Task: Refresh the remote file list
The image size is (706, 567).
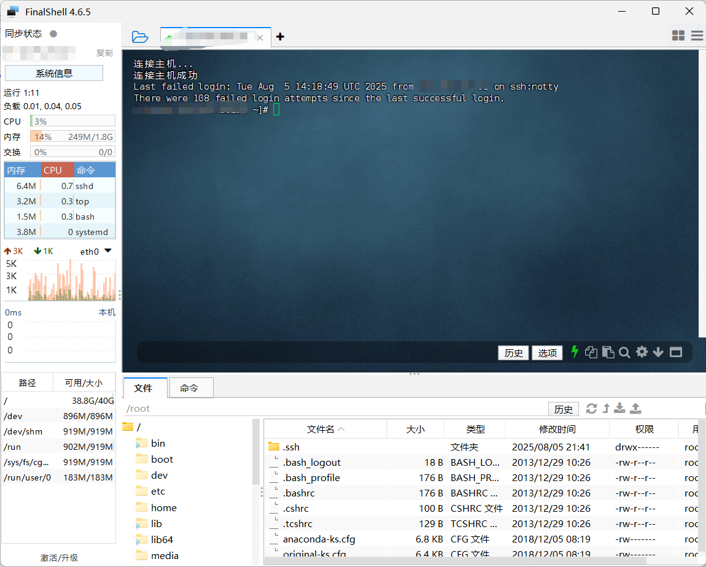Action: [591, 409]
